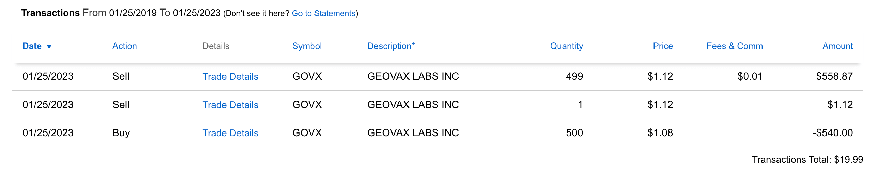
Task: Sort by the Amount column header
Action: [837, 46]
